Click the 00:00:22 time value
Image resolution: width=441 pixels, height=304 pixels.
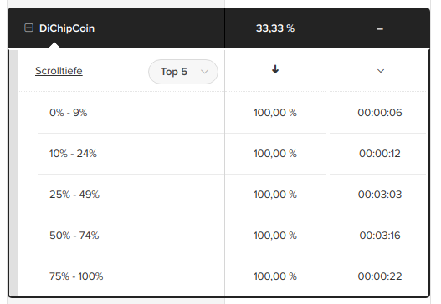point(380,276)
